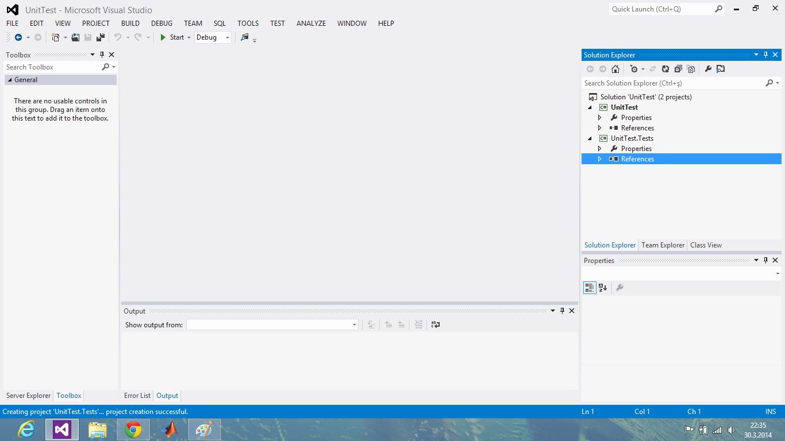
Task: Switch to the Server Explorer tab
Action: click(x=29, y=396)
